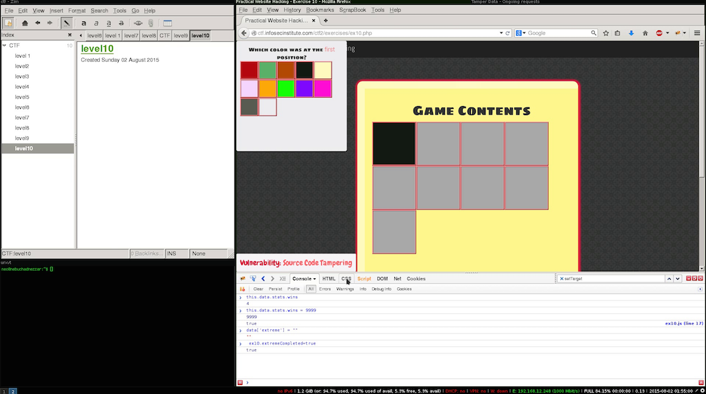The image size is (706, 394).
Task: Toggle the Zim index side pane icon
Action: [x=8, y=23]
